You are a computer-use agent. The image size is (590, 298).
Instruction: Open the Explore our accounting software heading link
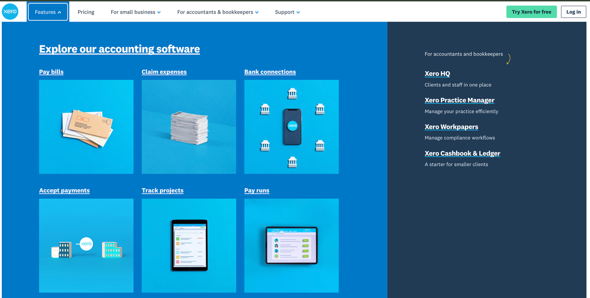coord(119,49)
